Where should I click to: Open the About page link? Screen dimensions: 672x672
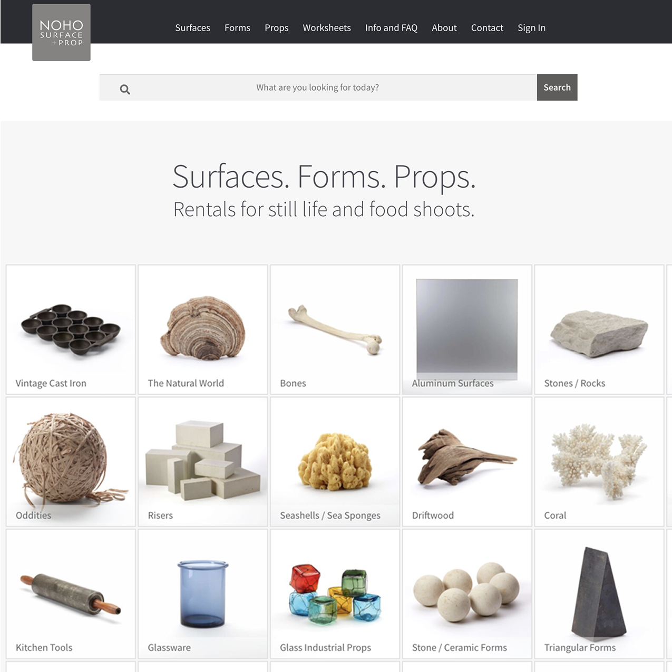(444, 28)
